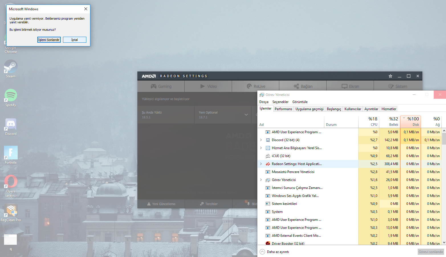Click Hizmet Ana Bilgisayarı gear icon
Screen dimensions: 446x257
point(268,148)
